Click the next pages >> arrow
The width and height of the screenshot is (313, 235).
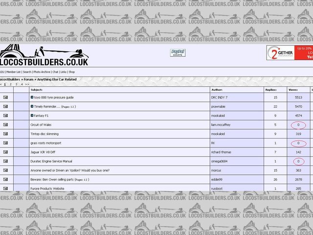[27, 84]
